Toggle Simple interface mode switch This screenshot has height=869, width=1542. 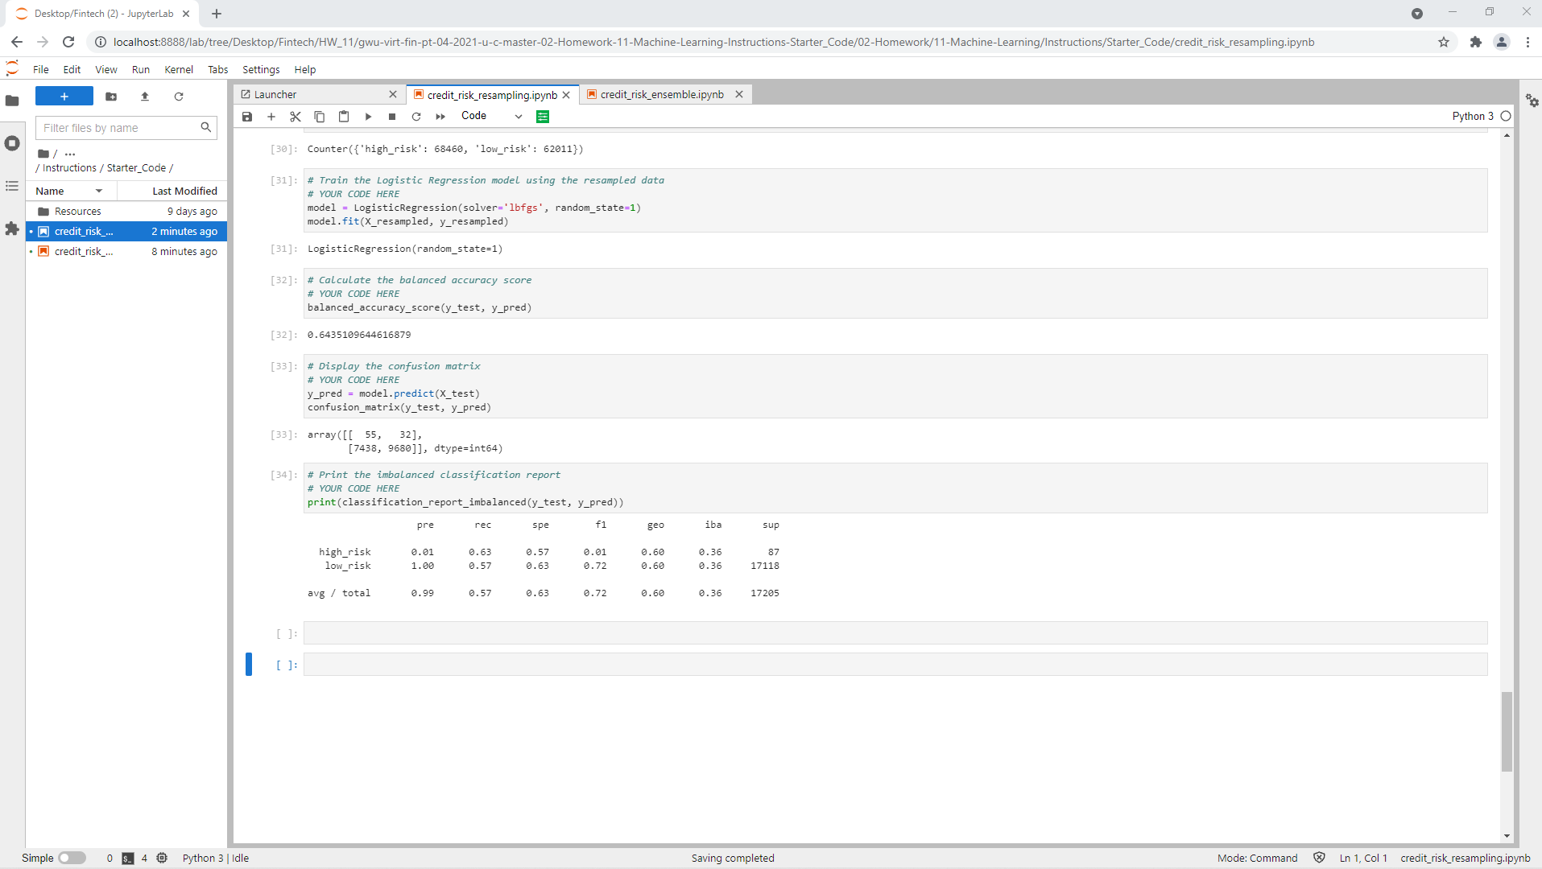pyautogui.click(x=72, y=858)
